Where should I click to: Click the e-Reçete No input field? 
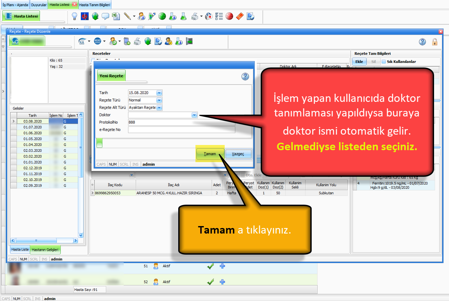pos(181,130)
